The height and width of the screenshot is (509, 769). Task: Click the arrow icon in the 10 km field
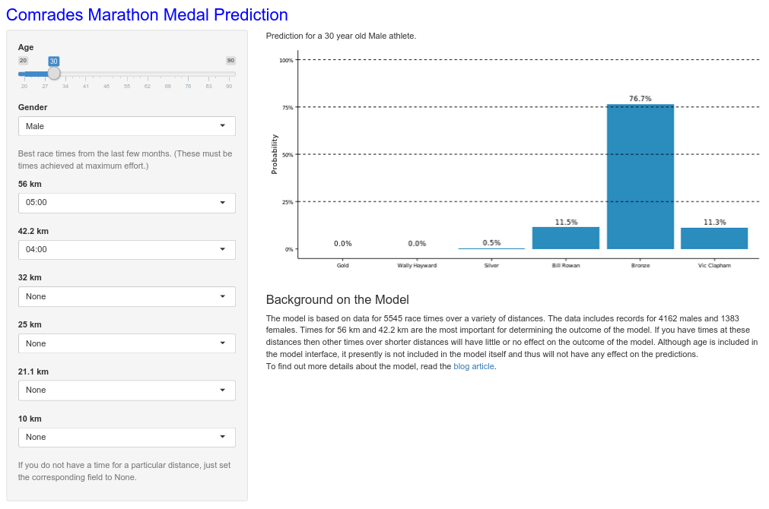[223, 437]
